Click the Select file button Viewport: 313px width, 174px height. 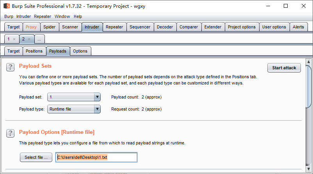point(36,157)
